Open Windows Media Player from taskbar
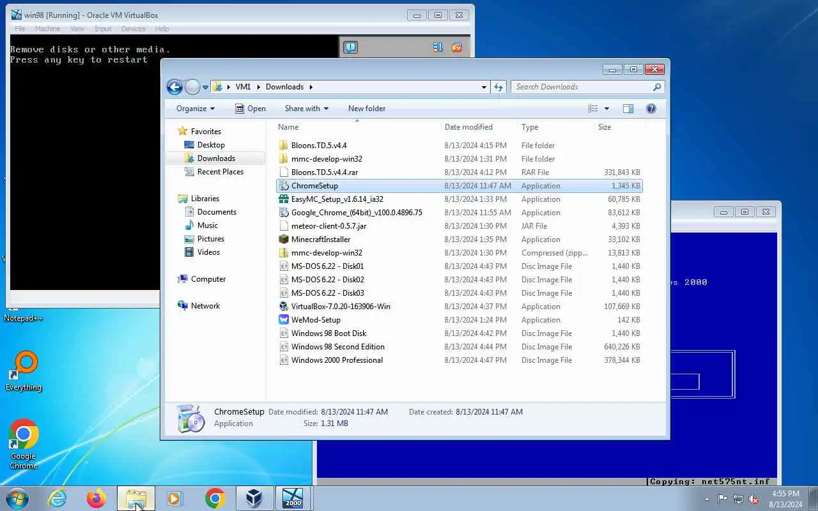Screen dimensions: 818x511 [175, 498]
